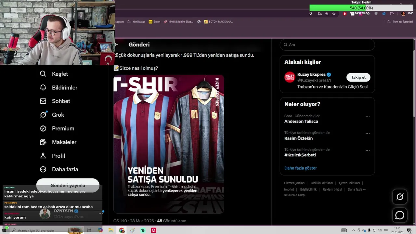
Task: Open the Yeni klasör bookmark folder
Action: click(x=136, y=22)
